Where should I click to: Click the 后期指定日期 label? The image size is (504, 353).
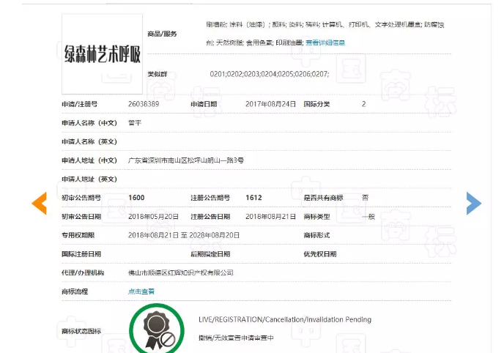click(210, 254)
